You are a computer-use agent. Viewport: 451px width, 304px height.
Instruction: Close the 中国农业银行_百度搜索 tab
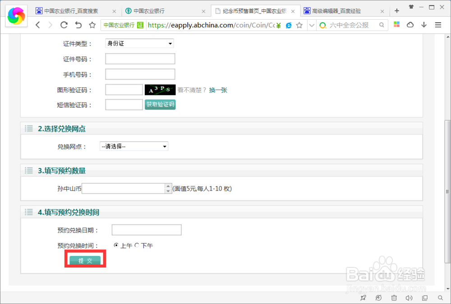point(114,11)
